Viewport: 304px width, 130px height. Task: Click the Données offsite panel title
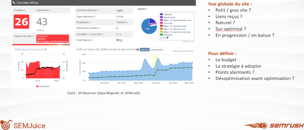[27, 3]
